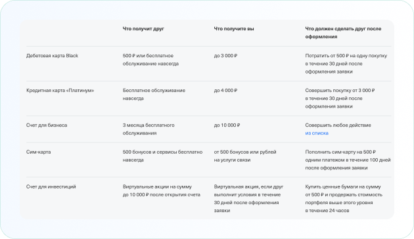
Task: Click the 'до 4 000 ₽' reward cell
Action: (x=225, y=91)
